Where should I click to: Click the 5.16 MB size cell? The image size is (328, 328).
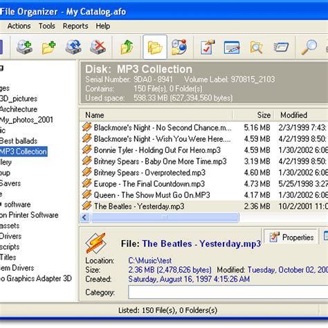tap(257, 127)
